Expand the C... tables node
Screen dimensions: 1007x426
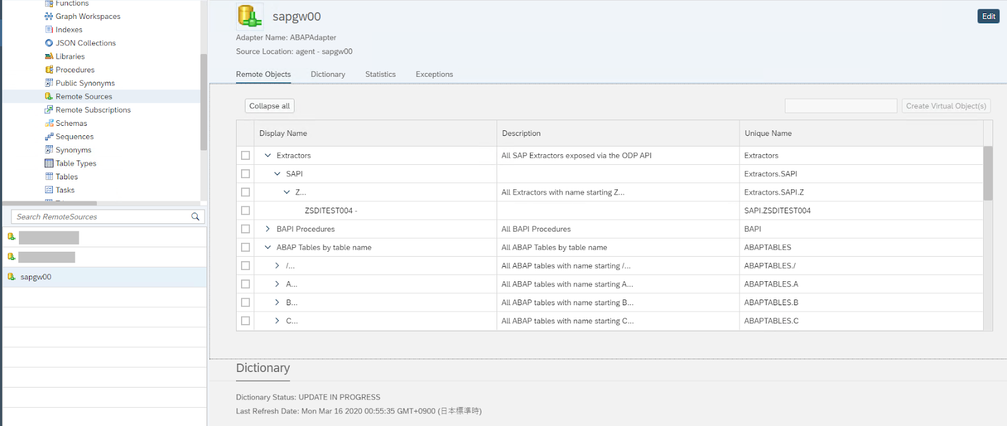(x=277, y=321)
